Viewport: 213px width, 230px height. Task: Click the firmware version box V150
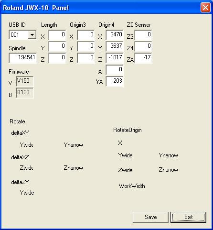tap(25, 81)
